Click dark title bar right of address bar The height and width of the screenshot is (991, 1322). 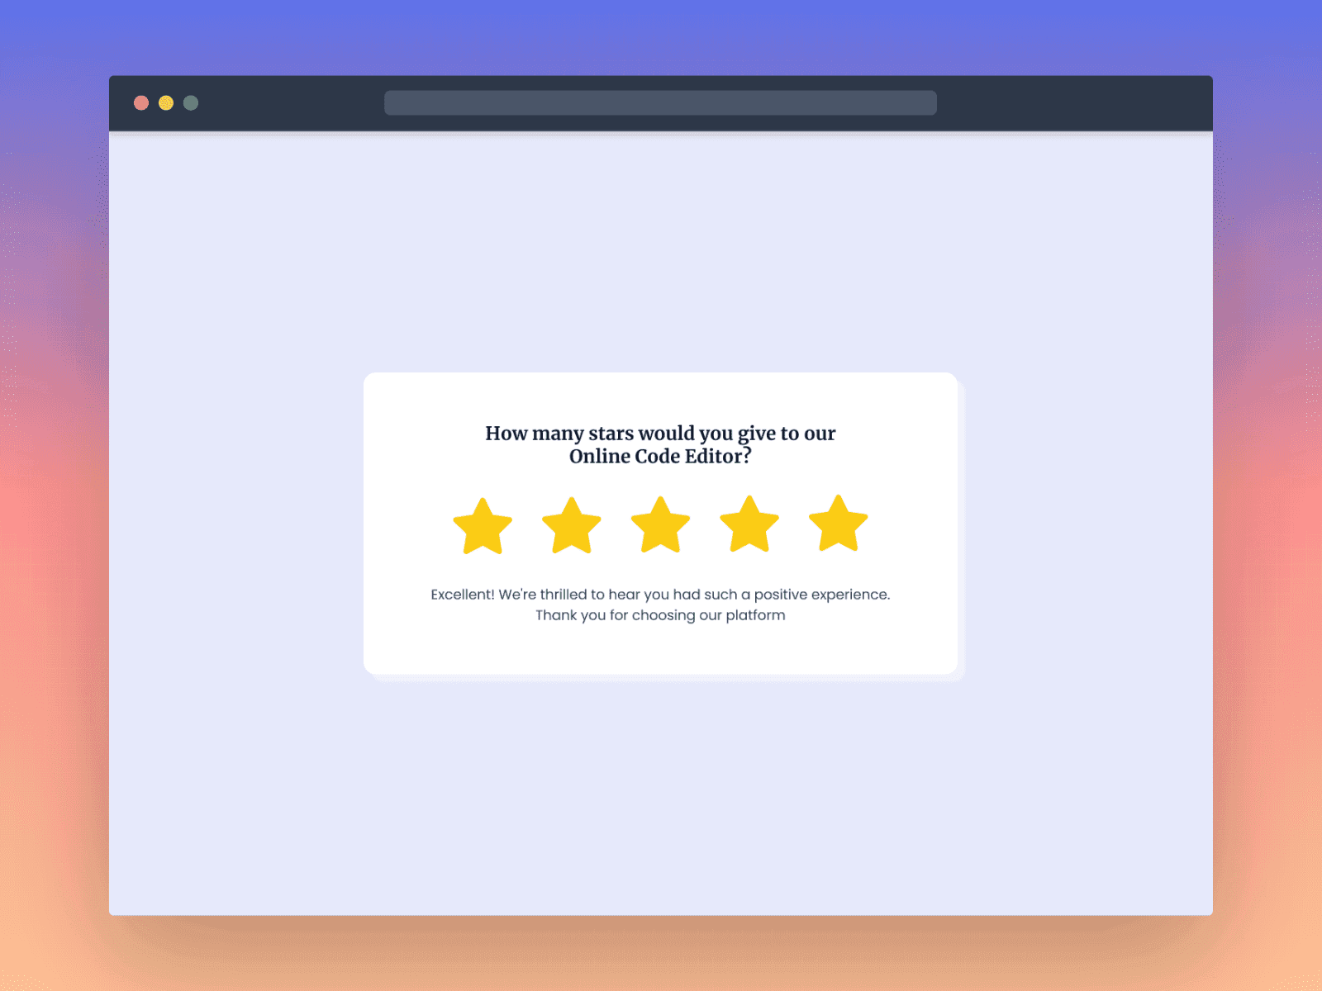pyautogui.click(x=1074, y=103)
